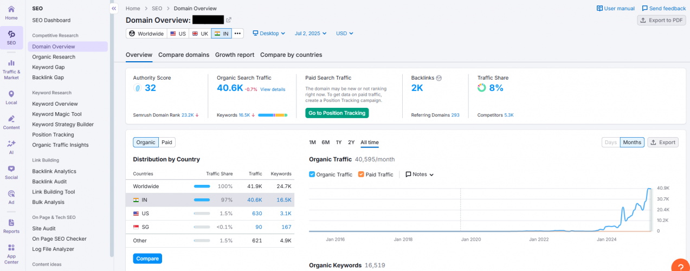This screenshot has height=271, width=690.
Task: Switch to Compare domains tab
Action: [x=184, y=55]
